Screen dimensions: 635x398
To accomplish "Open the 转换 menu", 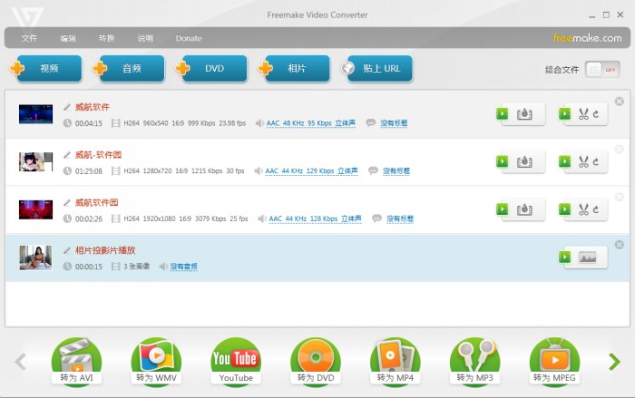I will [x=106, y=38].
